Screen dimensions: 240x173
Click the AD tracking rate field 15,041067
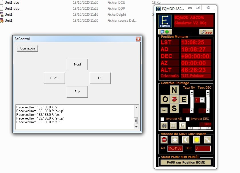coord(175,148)
